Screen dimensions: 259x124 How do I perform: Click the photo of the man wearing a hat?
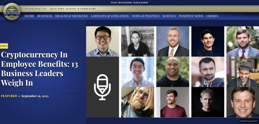(243, 72)
